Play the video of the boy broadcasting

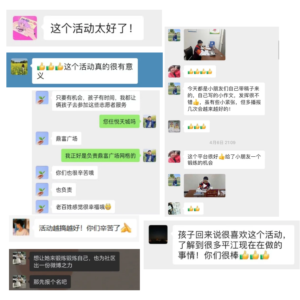[x=204, y=186]
